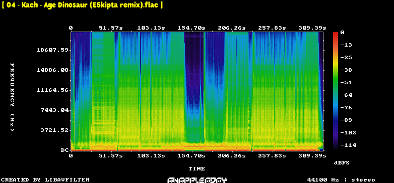
Task: Click the stylized logo at bottom center
Action: pyautogui.click(x=197, y=180)
